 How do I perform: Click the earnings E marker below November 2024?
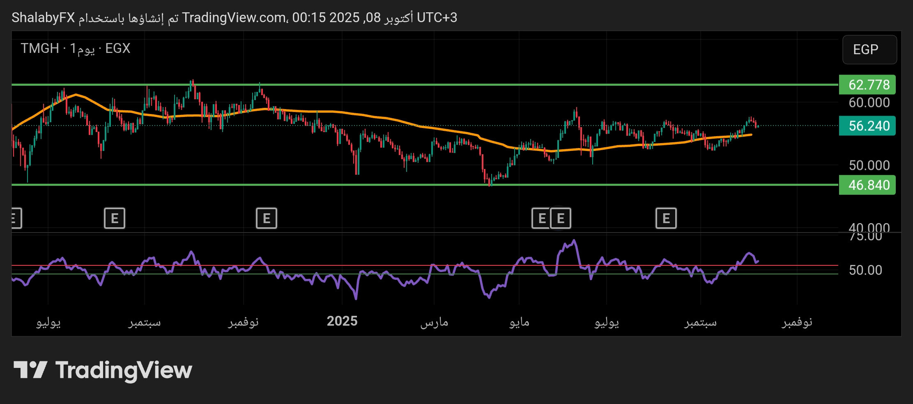tap(267, 218)
